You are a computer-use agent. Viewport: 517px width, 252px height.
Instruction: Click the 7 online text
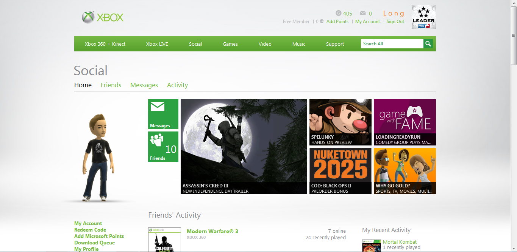coord(337,231)
